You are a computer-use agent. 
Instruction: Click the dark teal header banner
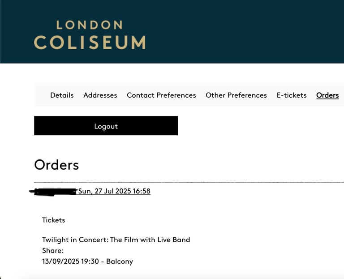(x=172, y=32)
